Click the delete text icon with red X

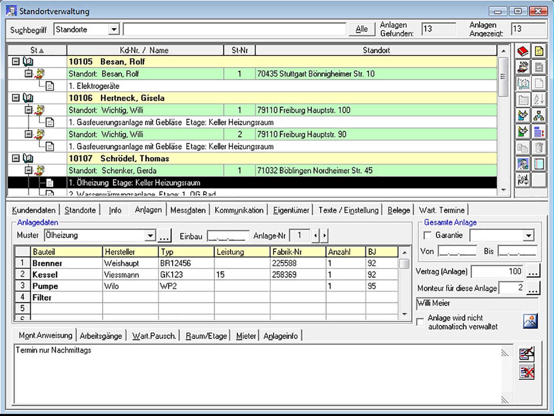[527, 372]
